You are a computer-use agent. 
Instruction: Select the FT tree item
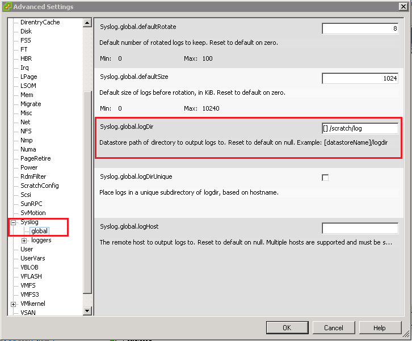pos(24,49)
